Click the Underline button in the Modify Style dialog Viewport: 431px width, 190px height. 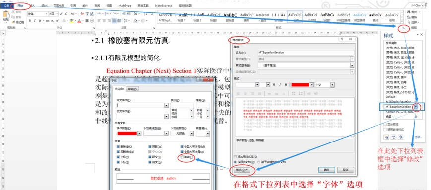click(x=286, y=85)
